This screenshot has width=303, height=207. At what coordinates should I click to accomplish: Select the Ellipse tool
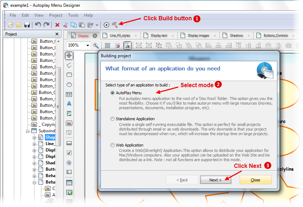(x=69, y=85)
